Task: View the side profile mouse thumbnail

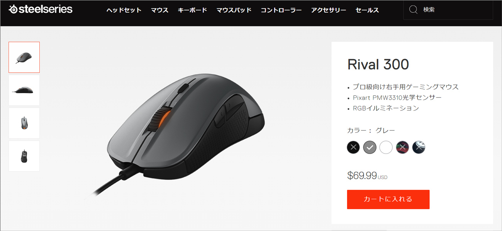Action: click(24, 90)
